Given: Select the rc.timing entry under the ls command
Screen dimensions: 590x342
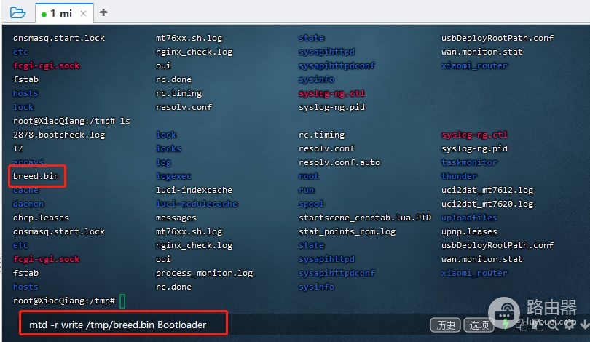Looking at the screenshot, I should [x=322, y=135].
